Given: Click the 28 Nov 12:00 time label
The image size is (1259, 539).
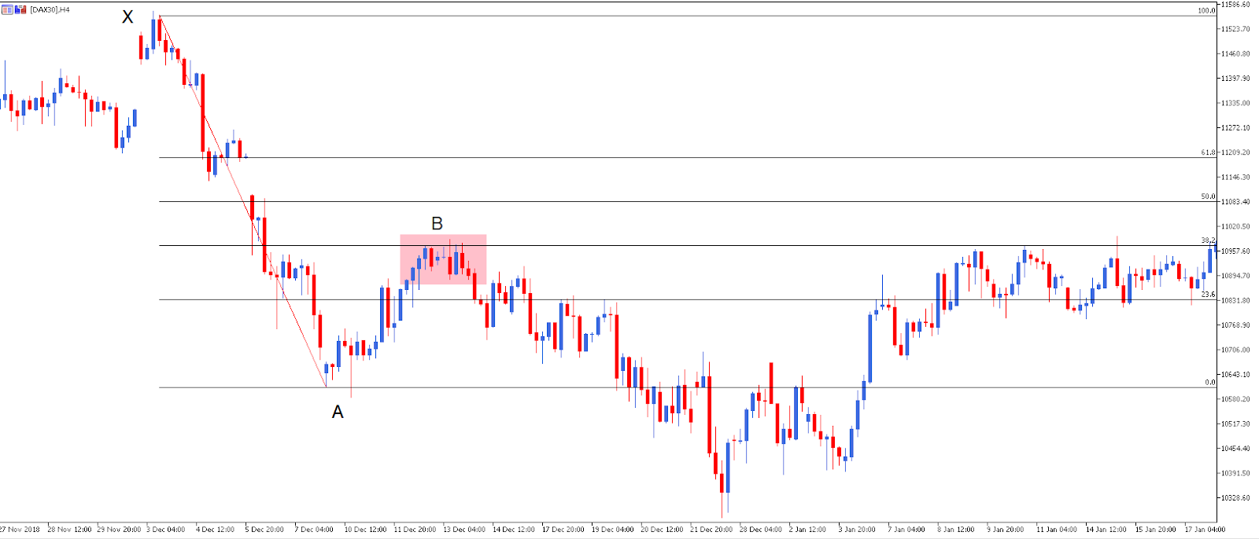Looking at the screenshot, I should coord(71,530).
